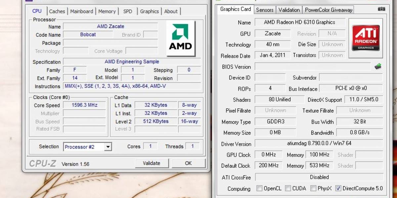Click the Threads count field
This screenshot has height=198, width=397.
[193, 146]
